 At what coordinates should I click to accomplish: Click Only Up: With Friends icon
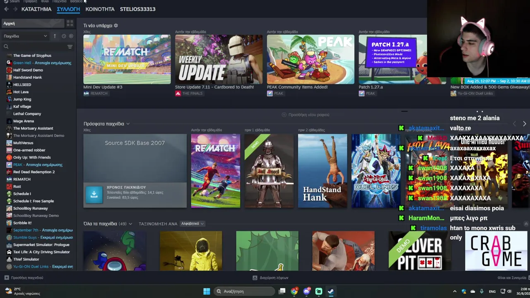pyautogui.click(x=9, y=157)
